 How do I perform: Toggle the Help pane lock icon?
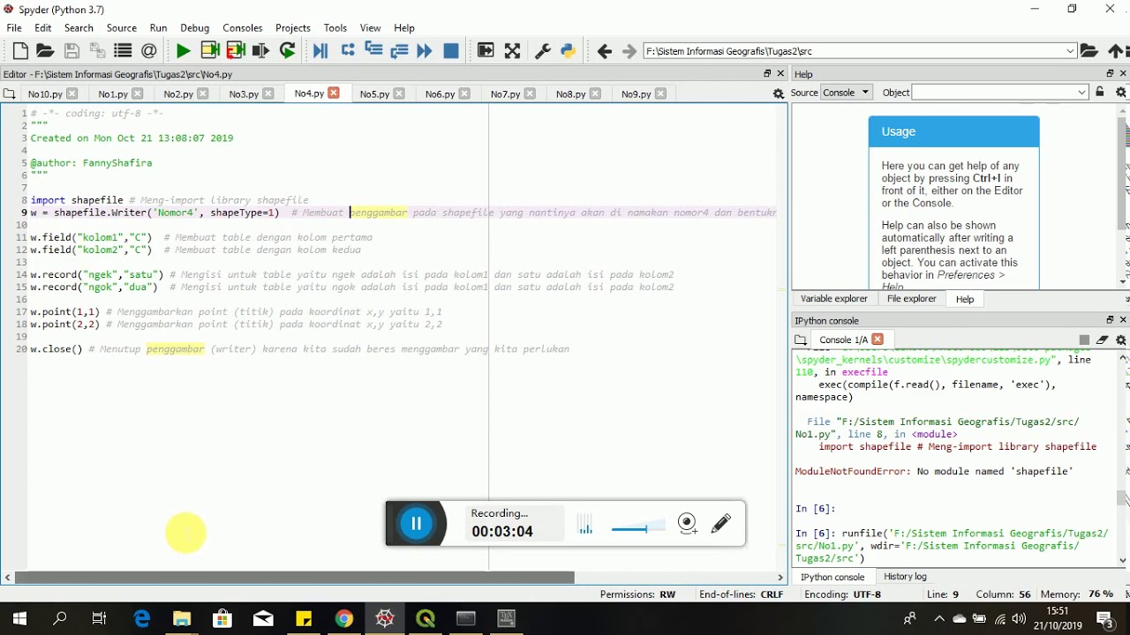[1100, 92]
